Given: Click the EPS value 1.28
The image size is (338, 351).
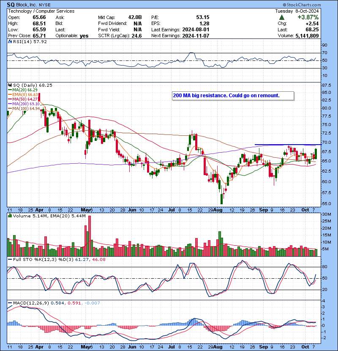Looking at the screenshot, I should pos(204,24).
